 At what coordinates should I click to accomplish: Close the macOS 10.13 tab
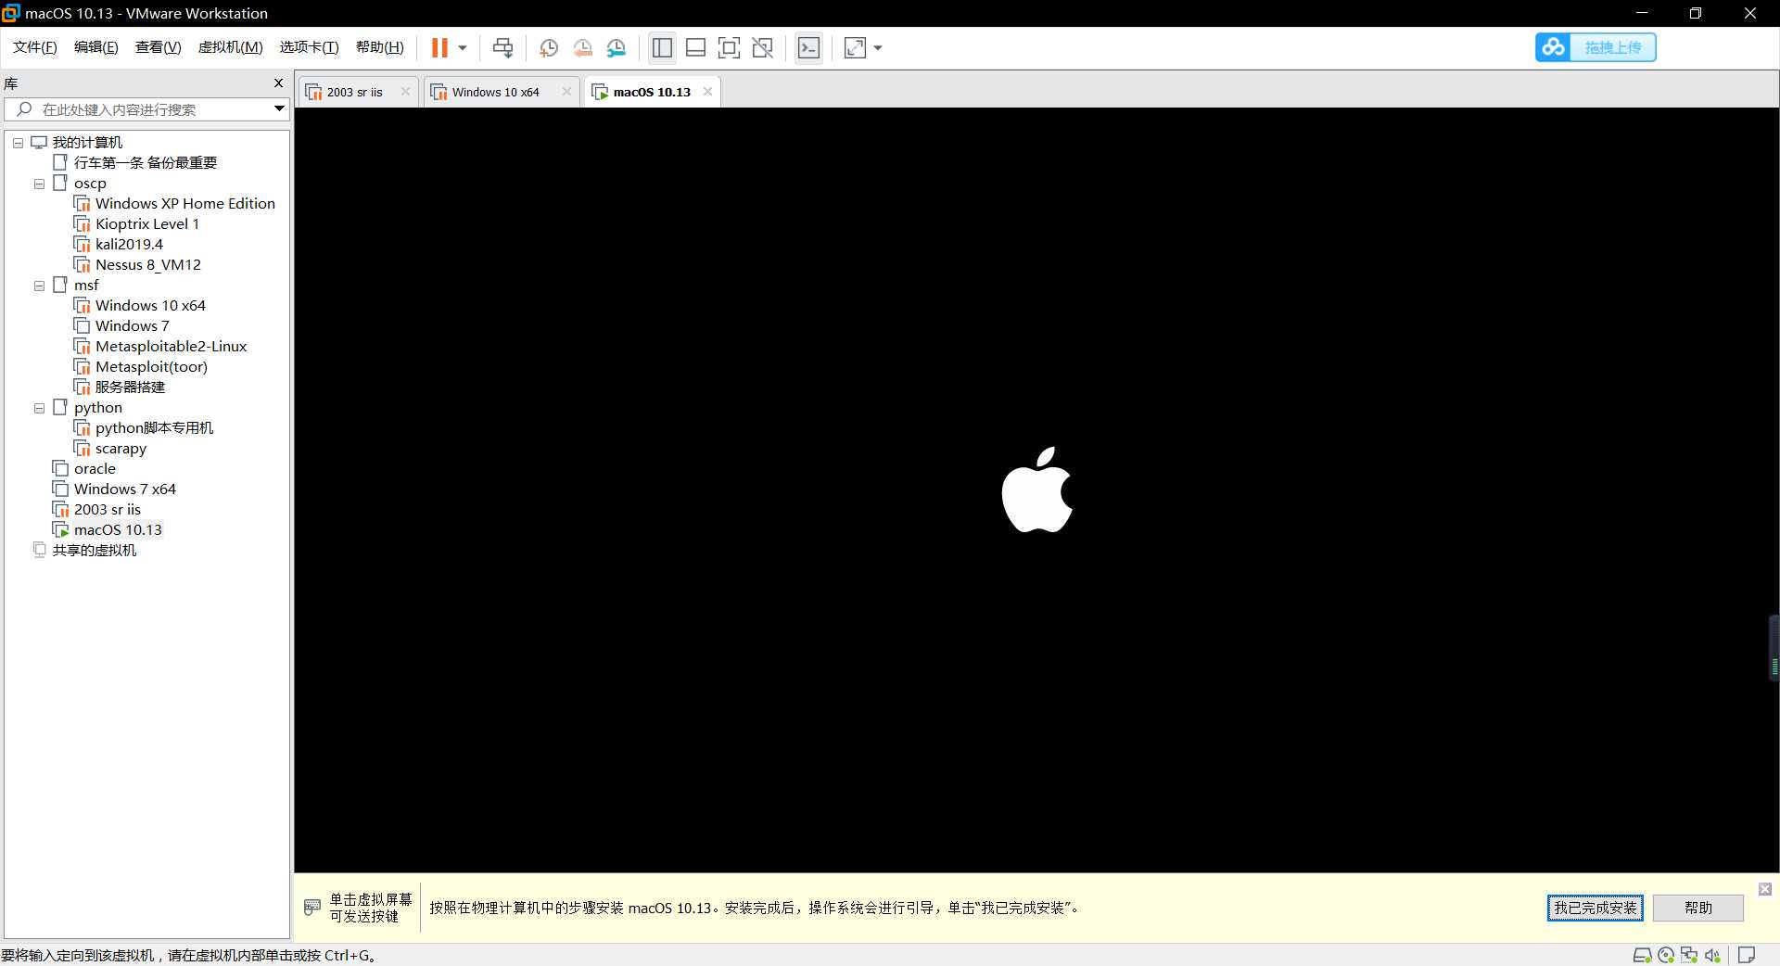pos(707,92)
